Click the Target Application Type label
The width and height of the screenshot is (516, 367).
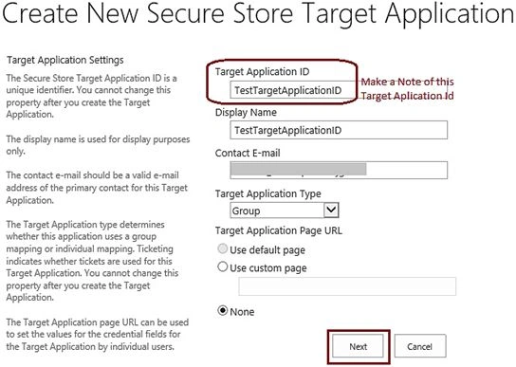pyautogui.click(x=267, y=193)
